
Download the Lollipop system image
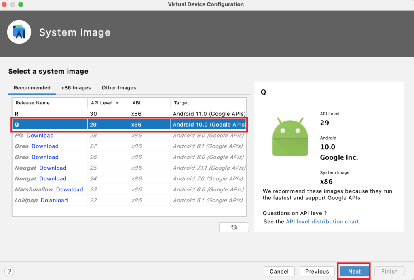tap(54, 200)
